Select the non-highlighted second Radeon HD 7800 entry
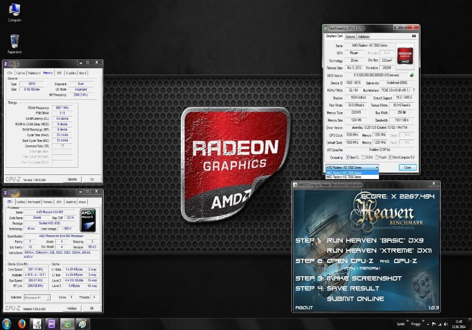 tap(352, 177)
